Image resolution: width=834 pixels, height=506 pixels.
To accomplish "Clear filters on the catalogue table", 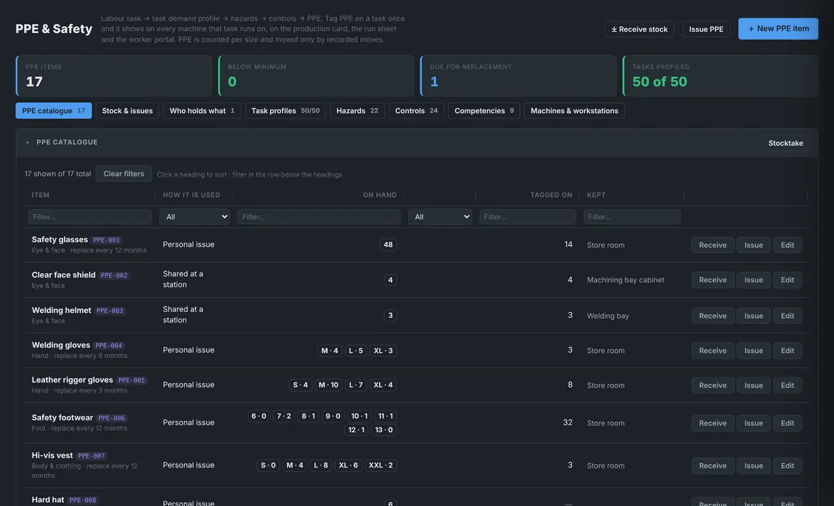I will click(124, 174).
